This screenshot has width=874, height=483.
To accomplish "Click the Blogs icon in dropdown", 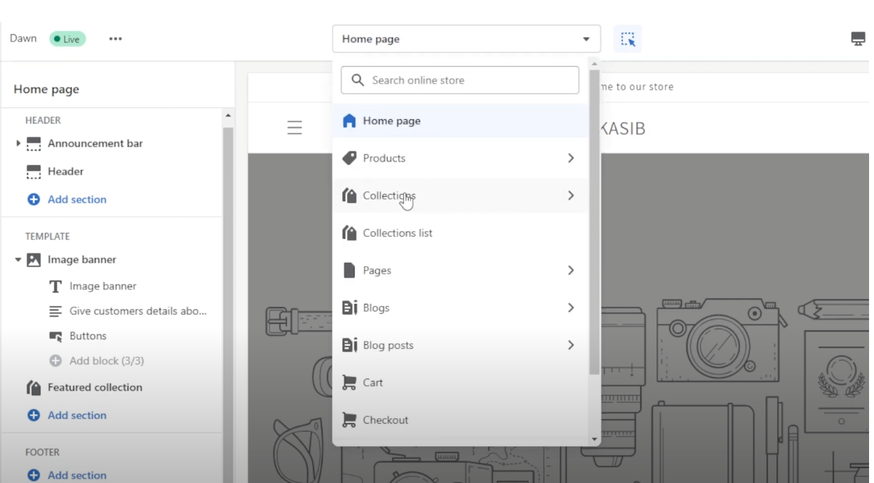I will click(x=350, y=307).
